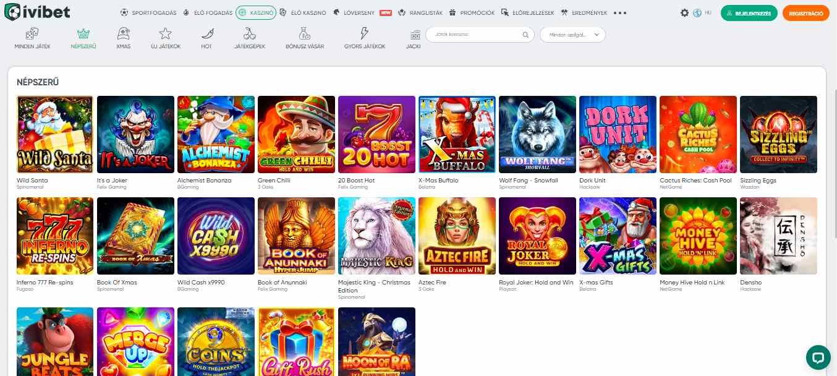Open the Book Of Xmas thumbnail

point(135,236)
